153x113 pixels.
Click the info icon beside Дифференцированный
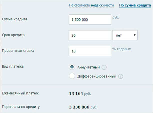click(x=121, y=76)
